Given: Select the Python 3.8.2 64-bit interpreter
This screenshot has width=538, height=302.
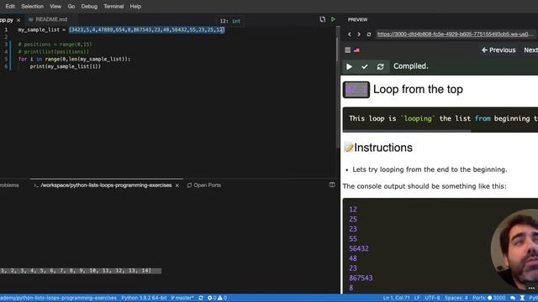Looking at the screenshot, I should (x=144, y=298).
